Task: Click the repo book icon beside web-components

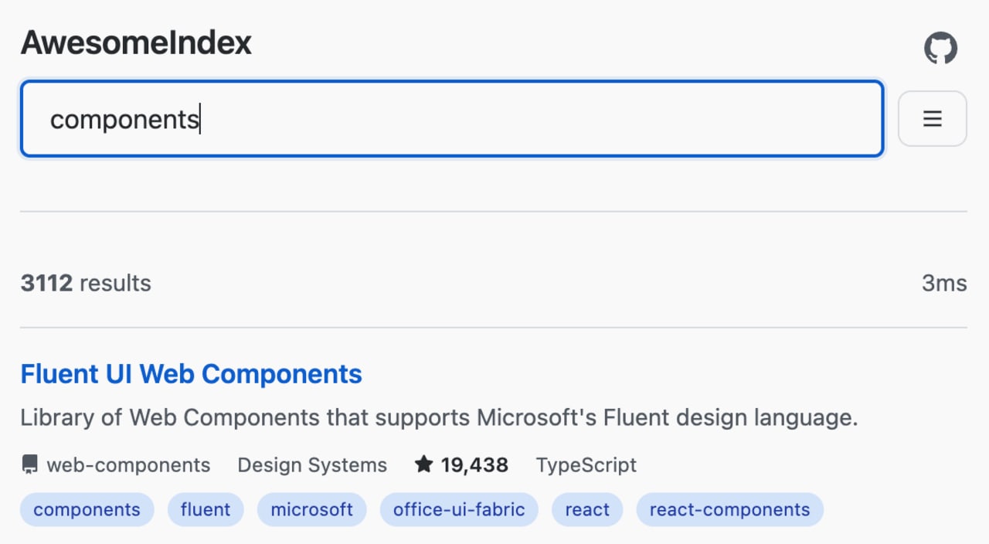Action: click(x=29, y=464)
